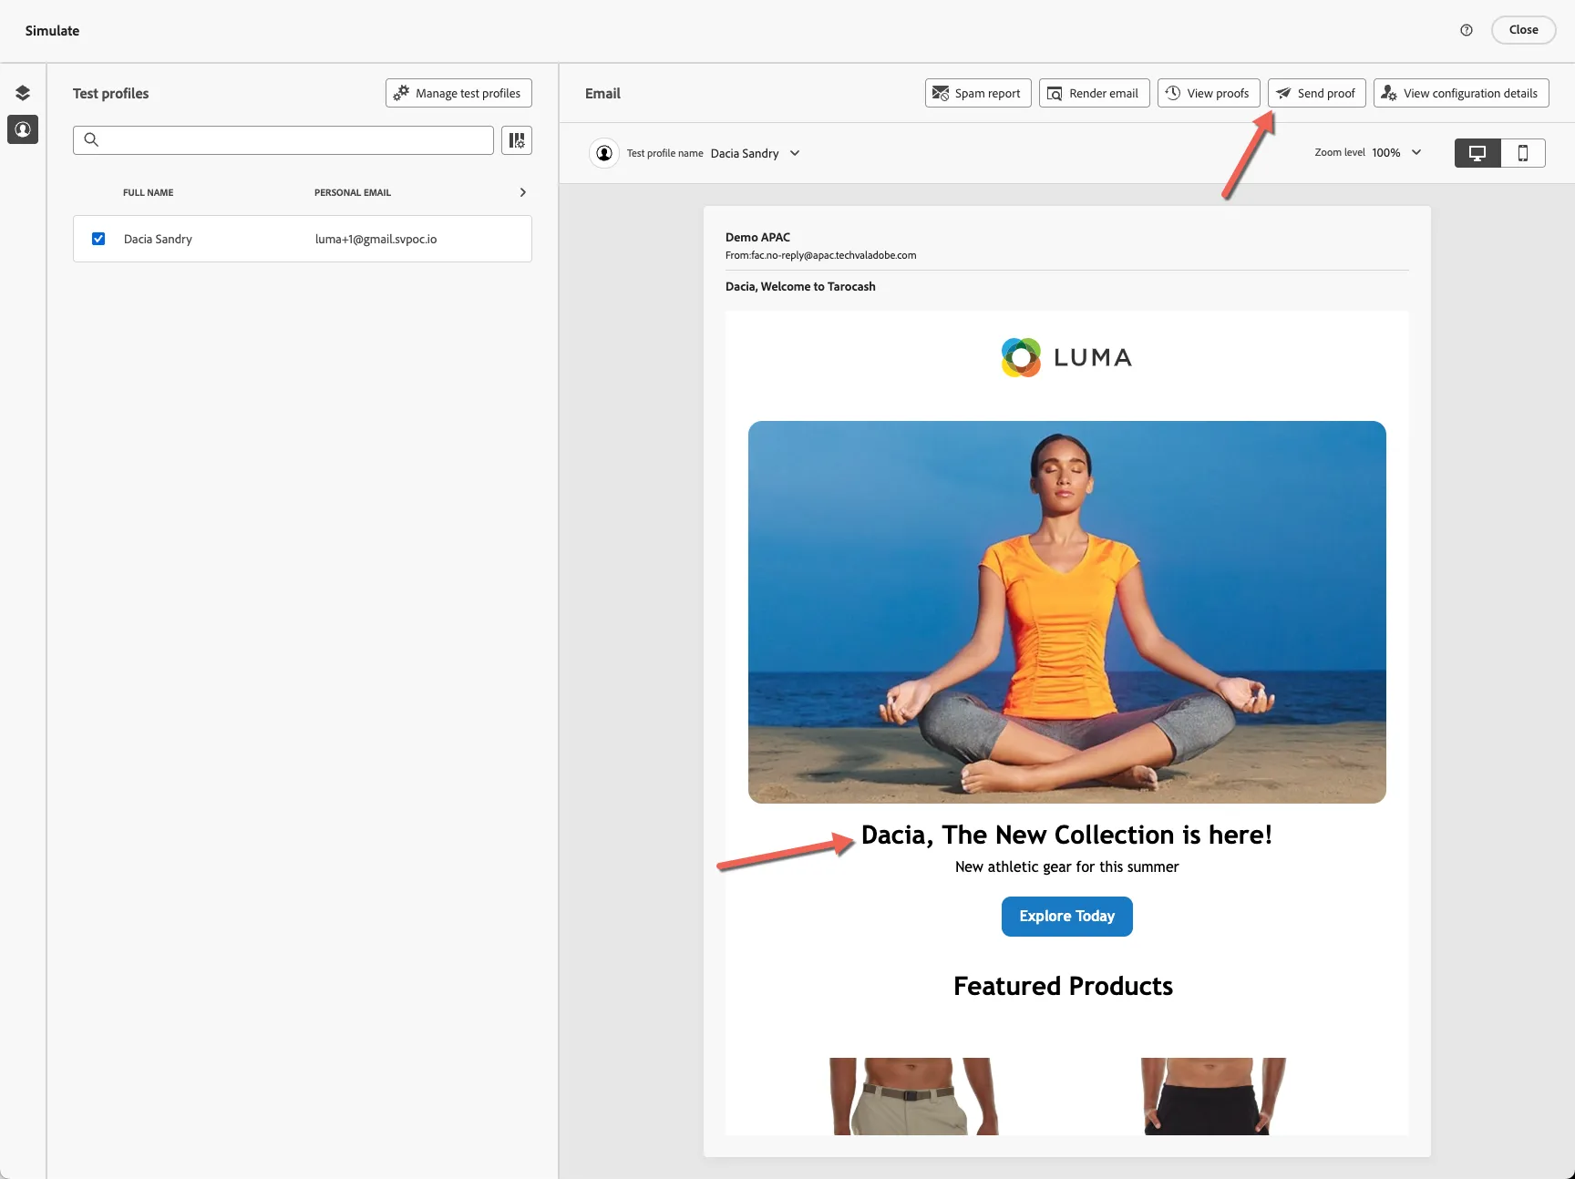Screen dimensions: 1575x1179
Task: Click the help question mark icon
Action: [1467, 30]
